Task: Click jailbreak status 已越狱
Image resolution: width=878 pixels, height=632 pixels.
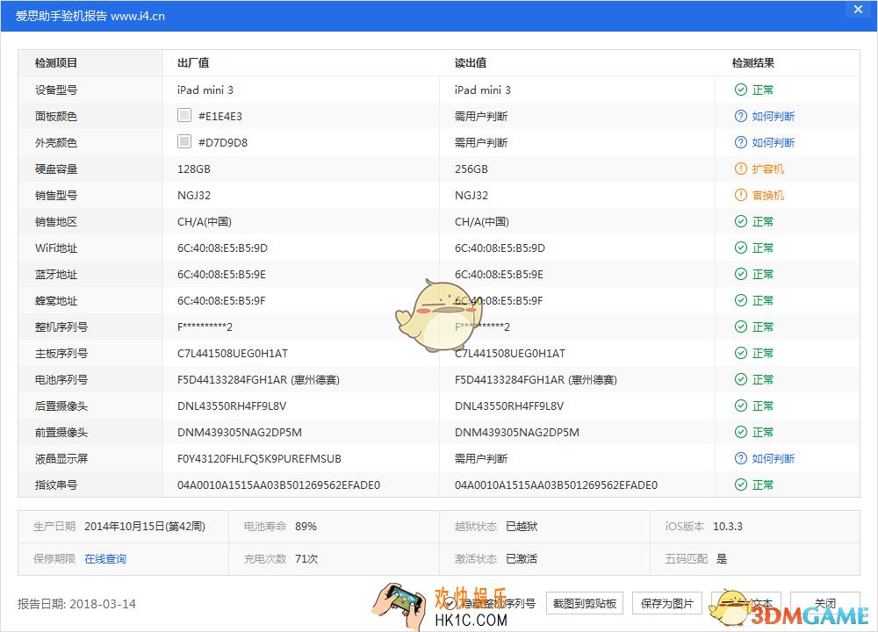Action: 522,526
